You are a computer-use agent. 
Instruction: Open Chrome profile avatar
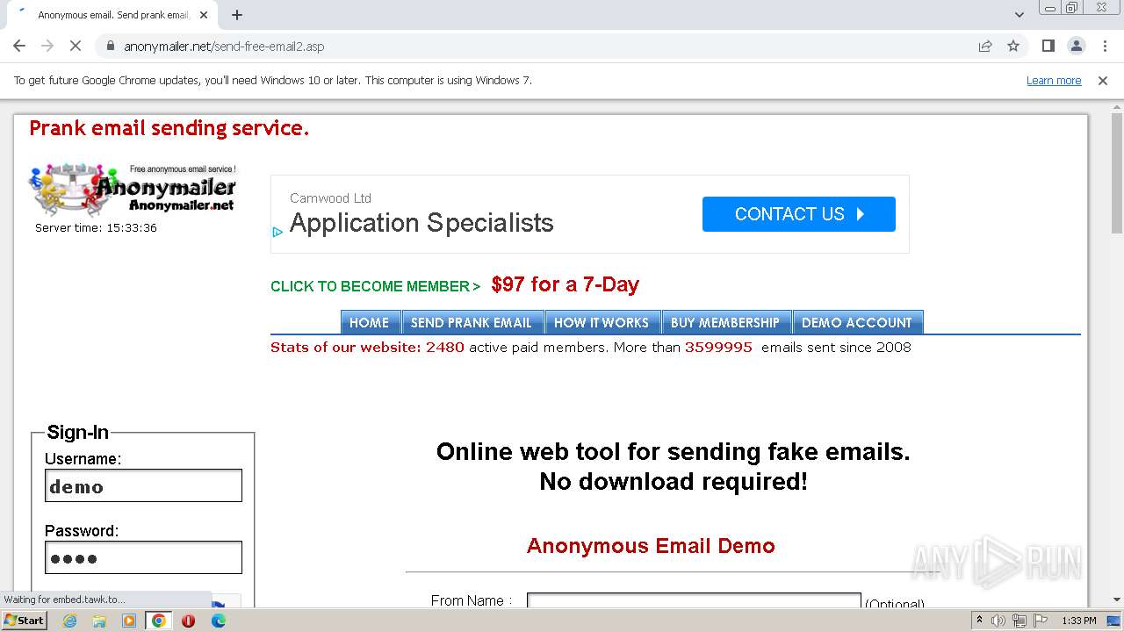click(1076, 46)
